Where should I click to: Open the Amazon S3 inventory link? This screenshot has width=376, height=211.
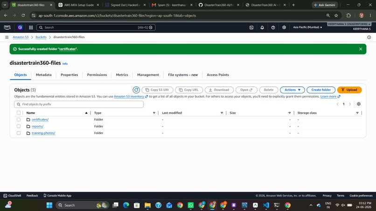[x=131, y=96]
